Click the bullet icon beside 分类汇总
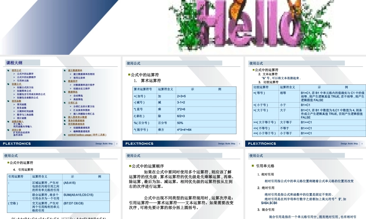 [64, 102]
